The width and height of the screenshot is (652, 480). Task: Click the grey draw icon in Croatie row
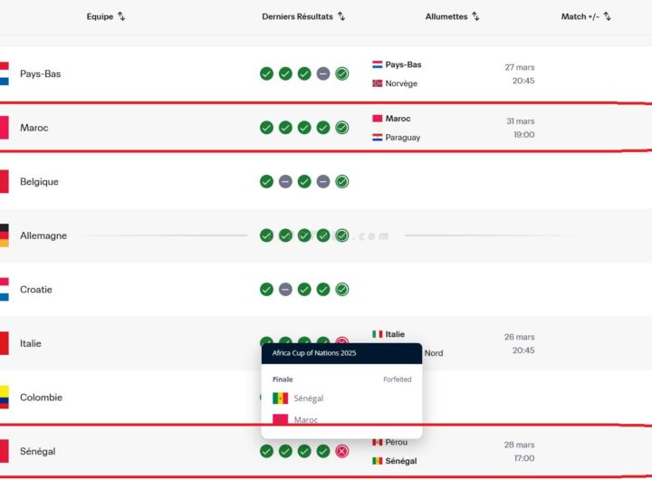(285, 290)
